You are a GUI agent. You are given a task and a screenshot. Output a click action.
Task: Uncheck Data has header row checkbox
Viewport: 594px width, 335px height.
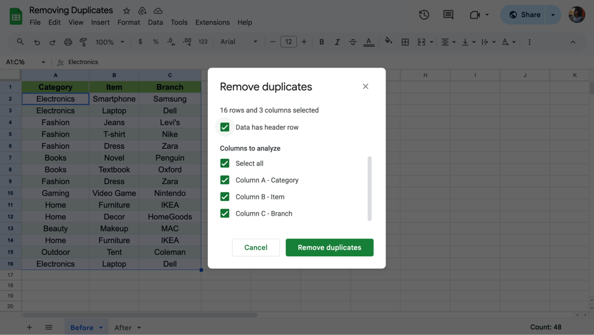(225, 127)
